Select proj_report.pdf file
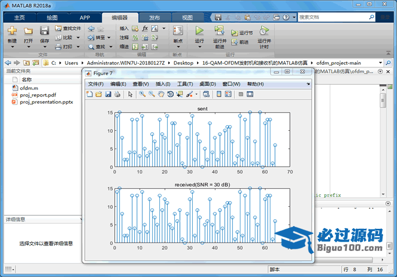Screen dimensions: 397x277 pyautogui.click(x=38, y=95)
